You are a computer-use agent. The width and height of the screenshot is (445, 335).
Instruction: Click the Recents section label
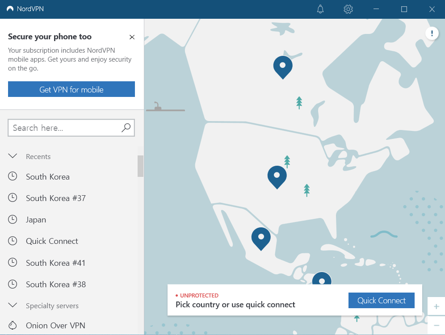coord(38,157)
